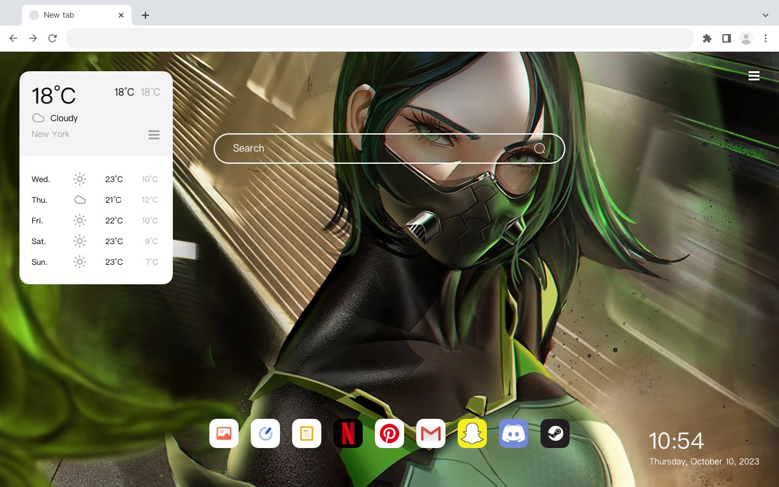
Task: Click the Sun. forecast row label
Action: pyautogui.click(x=40, y=262)
